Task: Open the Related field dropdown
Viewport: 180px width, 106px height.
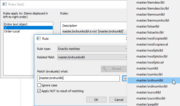Action: (x=92, y=57)
